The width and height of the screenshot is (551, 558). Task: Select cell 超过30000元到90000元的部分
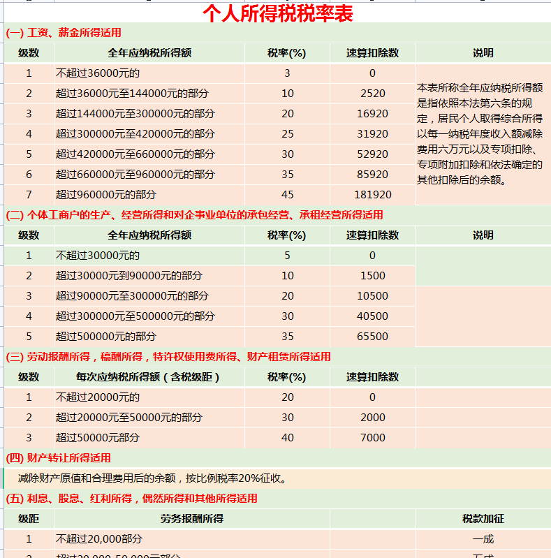[x=149, y=276]
